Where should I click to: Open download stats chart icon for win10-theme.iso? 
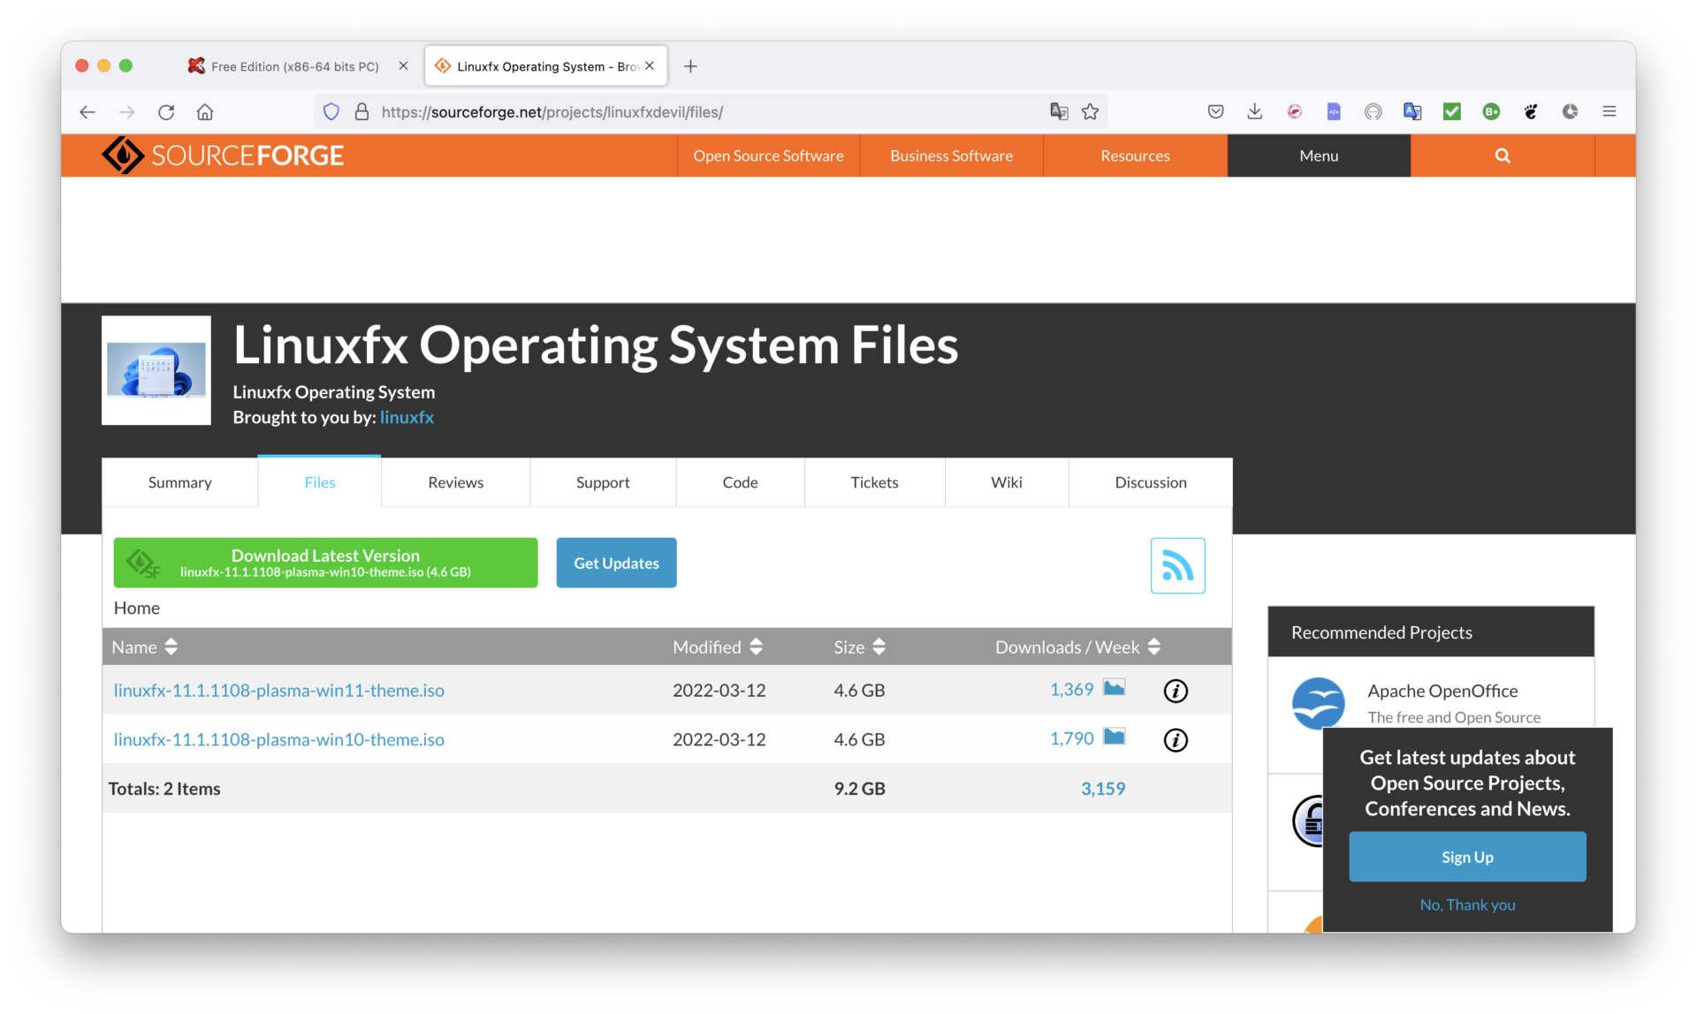pos(1114,738)
